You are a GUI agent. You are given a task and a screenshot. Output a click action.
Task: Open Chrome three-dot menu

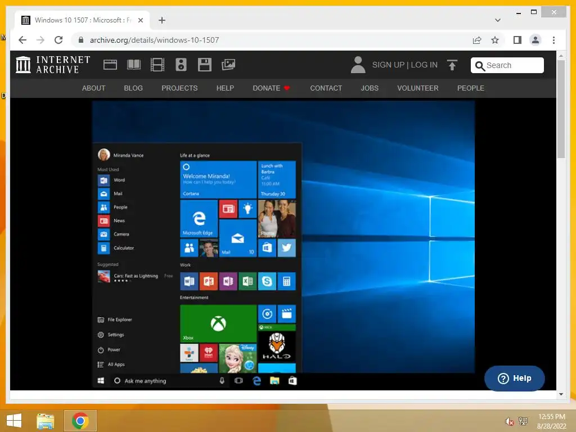click(x=553, y=40)
